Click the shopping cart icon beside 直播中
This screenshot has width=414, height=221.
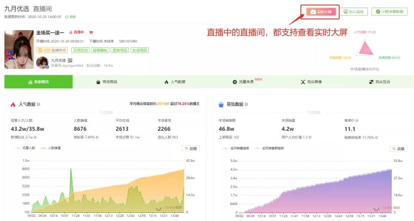point(90,32)
